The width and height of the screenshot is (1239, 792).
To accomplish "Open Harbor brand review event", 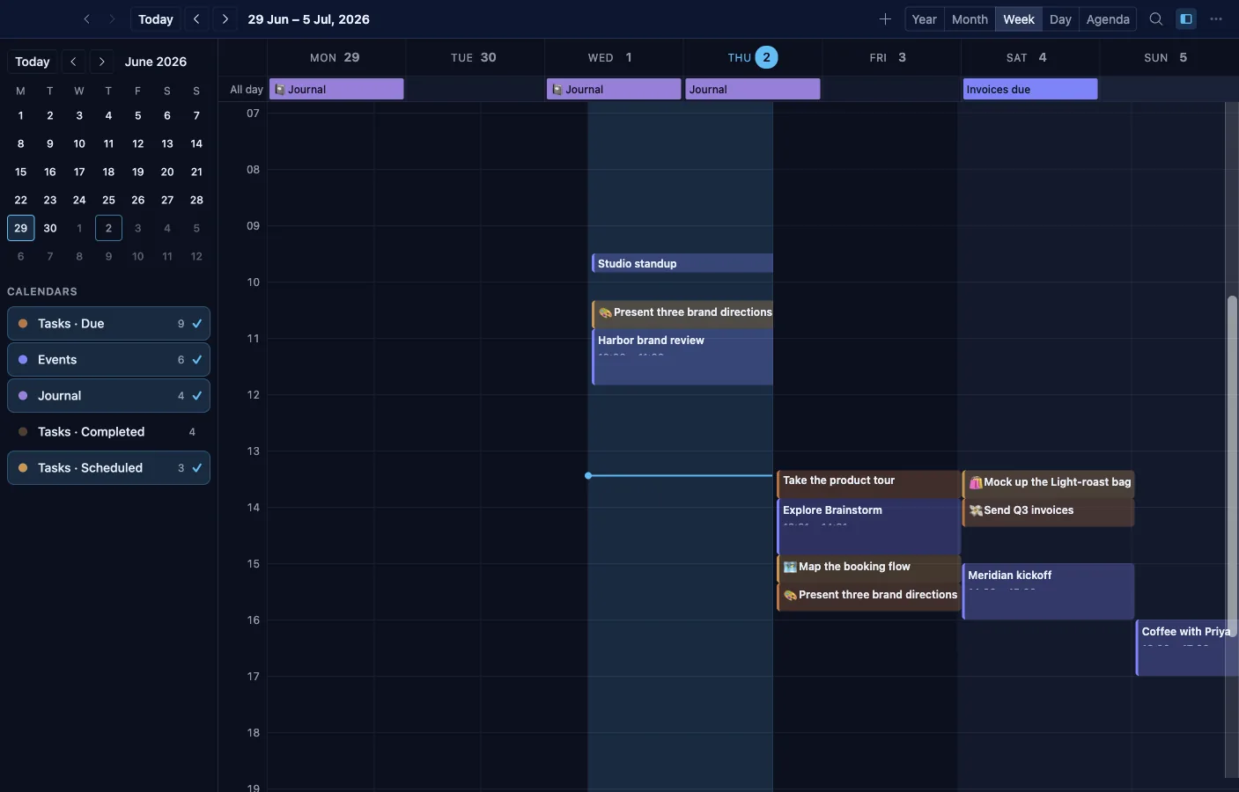I will tap(682, 357).
